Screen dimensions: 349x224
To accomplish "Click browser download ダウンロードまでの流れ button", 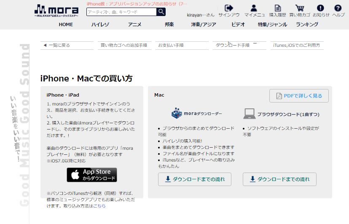I will click(279, 179).
